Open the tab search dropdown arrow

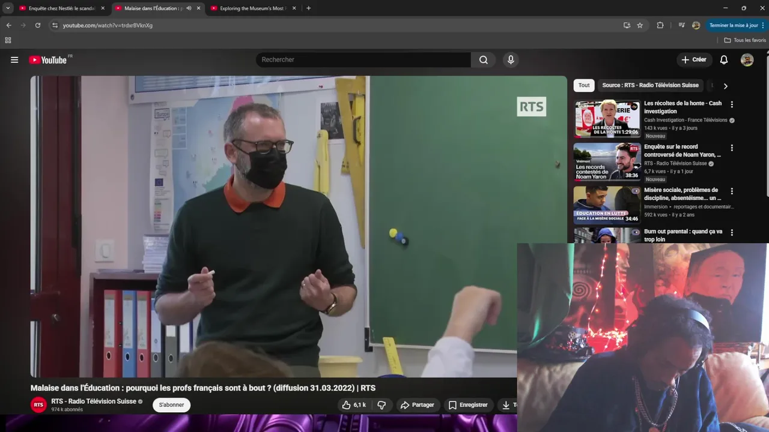tap(7, 8)
